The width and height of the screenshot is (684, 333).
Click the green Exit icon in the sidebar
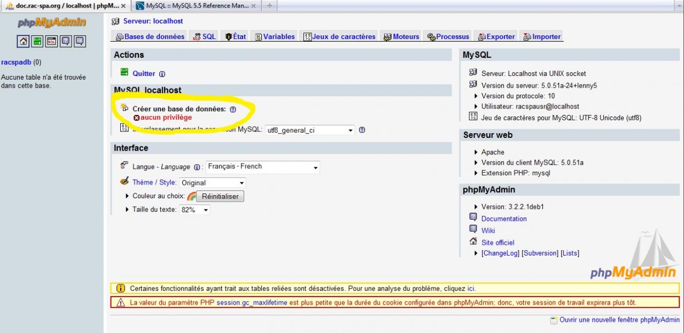[37, 41]
